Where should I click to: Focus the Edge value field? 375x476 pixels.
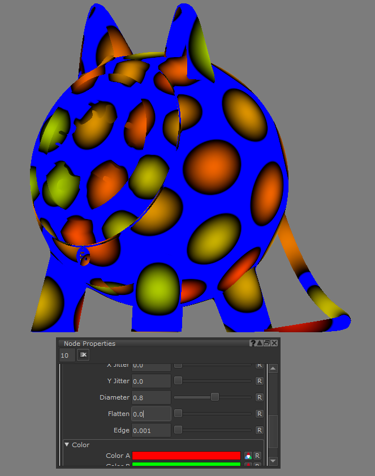point(151,430)
